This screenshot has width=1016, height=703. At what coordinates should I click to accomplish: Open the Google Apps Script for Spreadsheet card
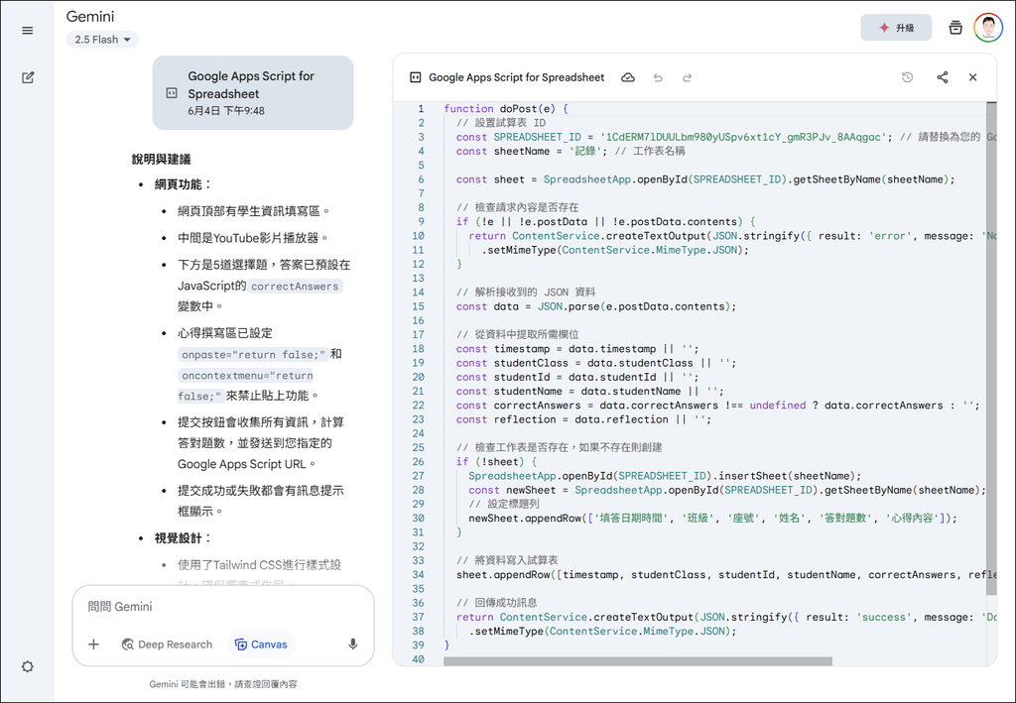[x=253, y=92]
